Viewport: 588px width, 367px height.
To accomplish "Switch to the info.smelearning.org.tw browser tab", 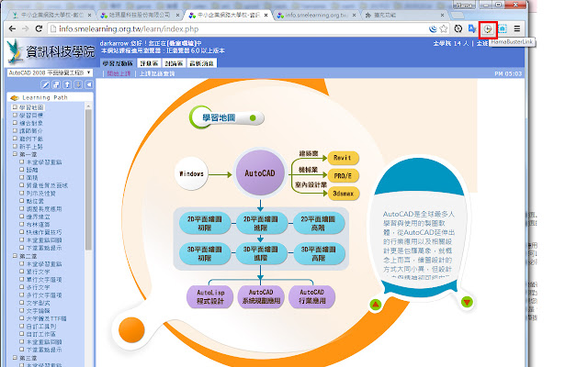I will (316, 15).
